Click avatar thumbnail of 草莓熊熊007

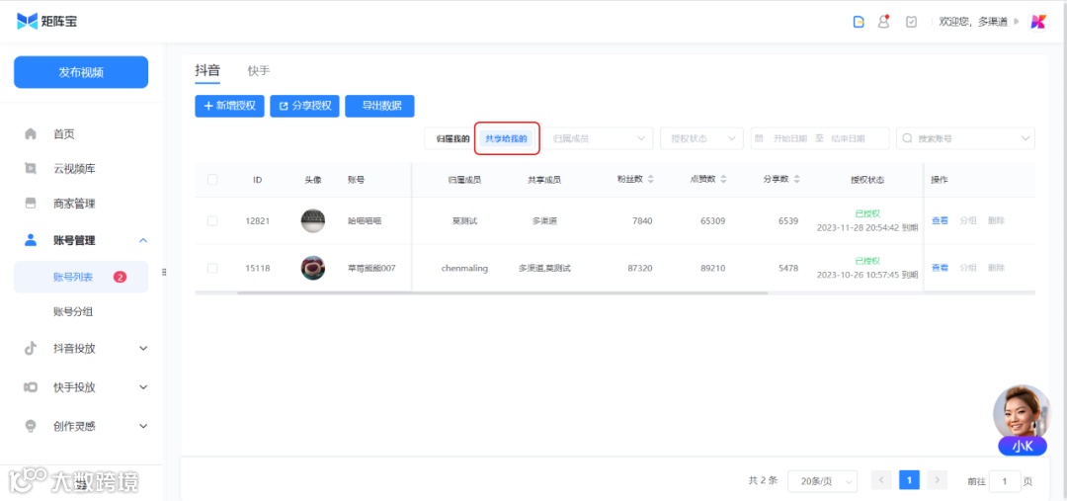click(x=313, y=268)
